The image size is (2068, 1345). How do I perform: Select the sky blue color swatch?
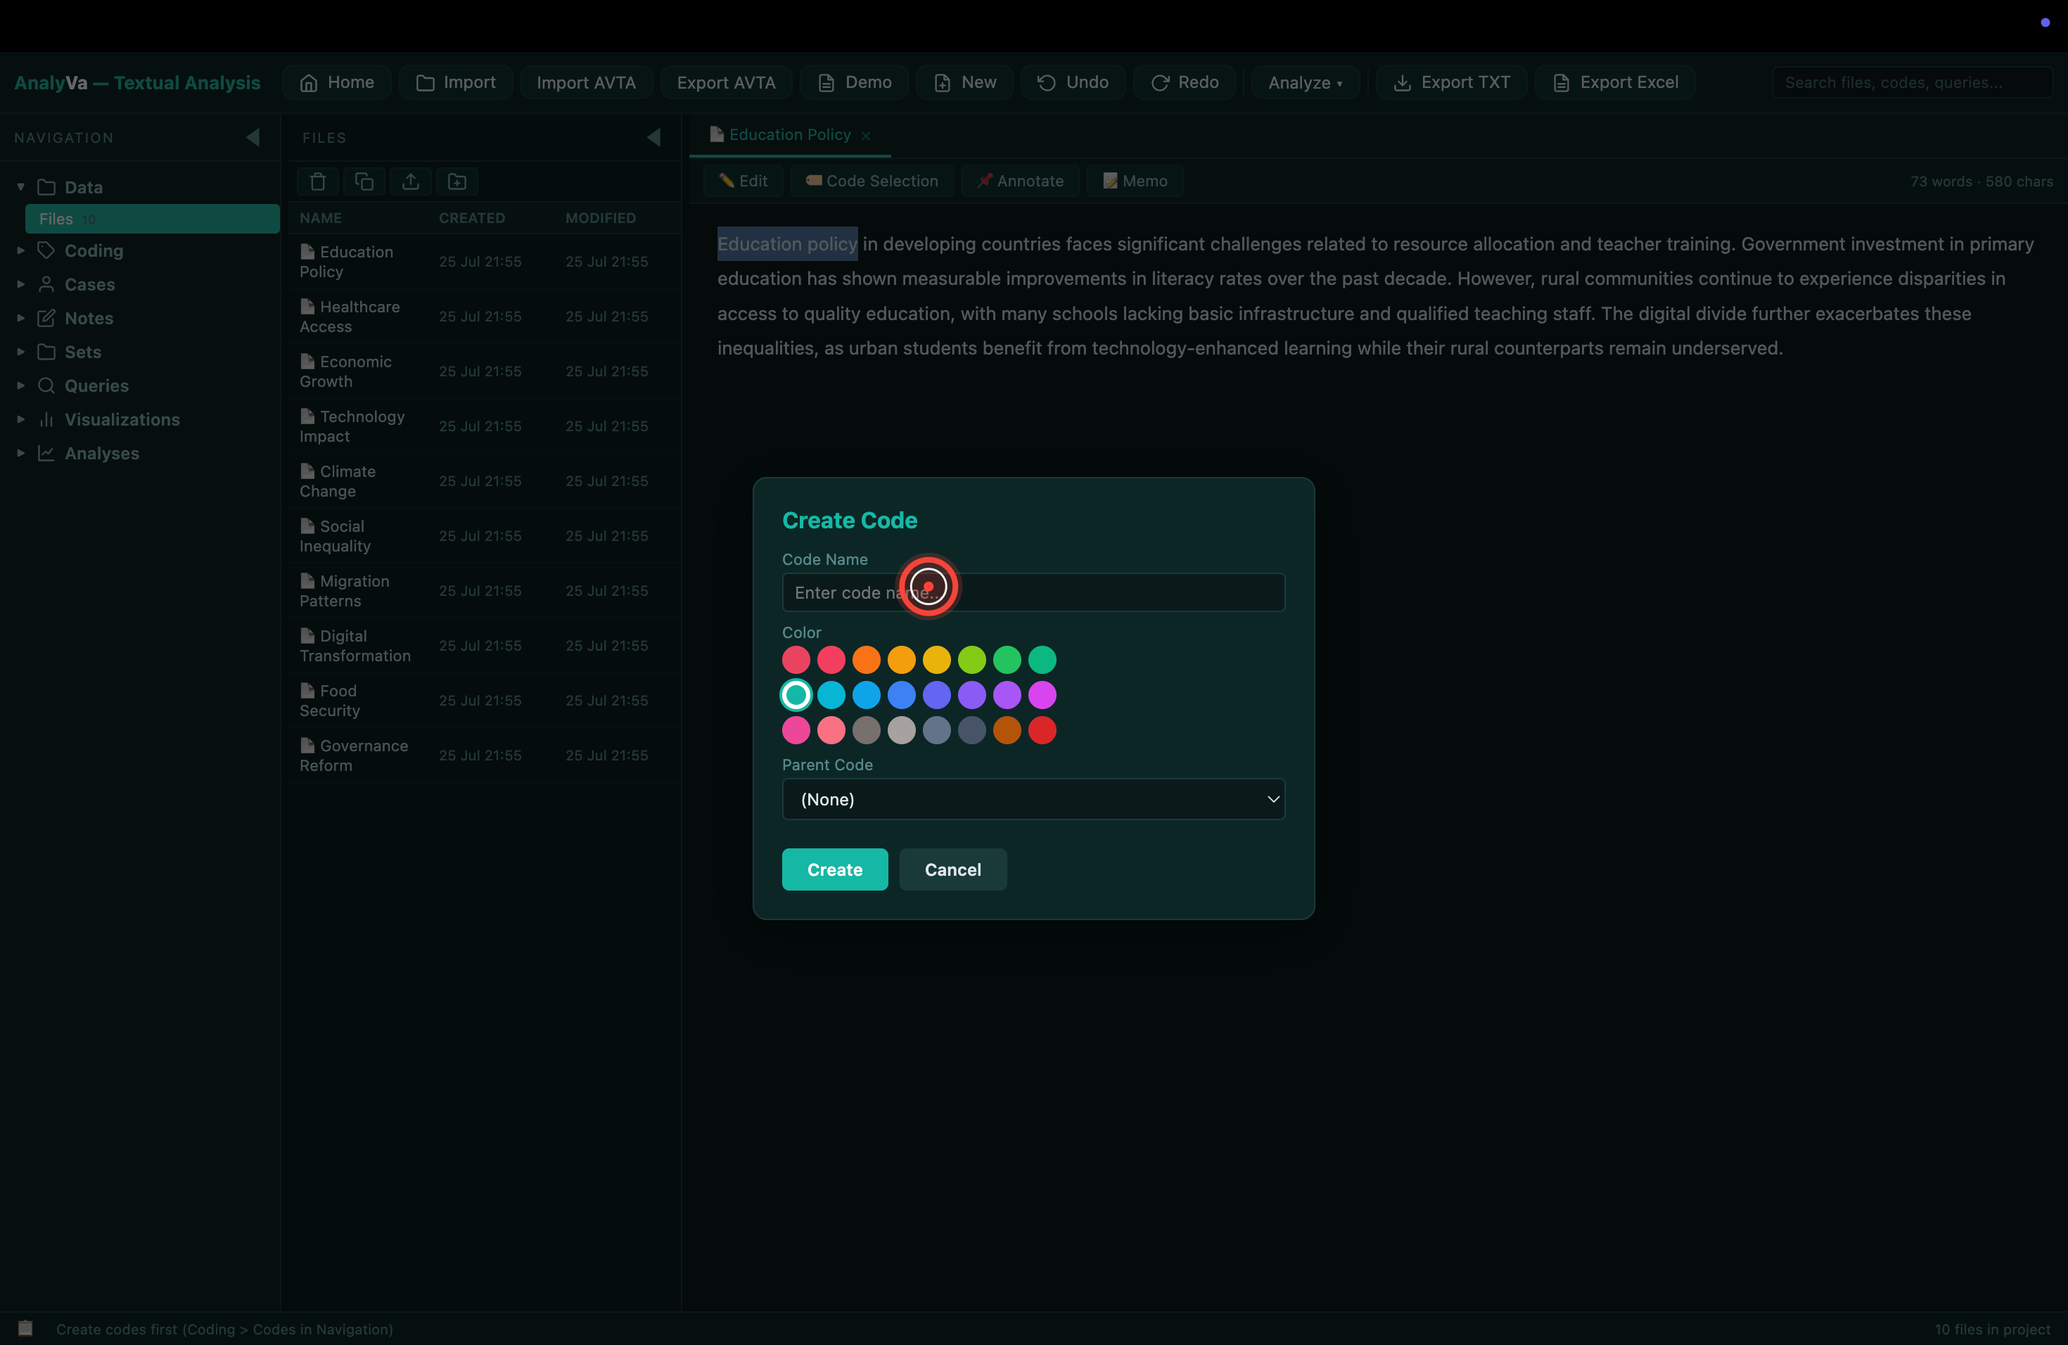867,695
